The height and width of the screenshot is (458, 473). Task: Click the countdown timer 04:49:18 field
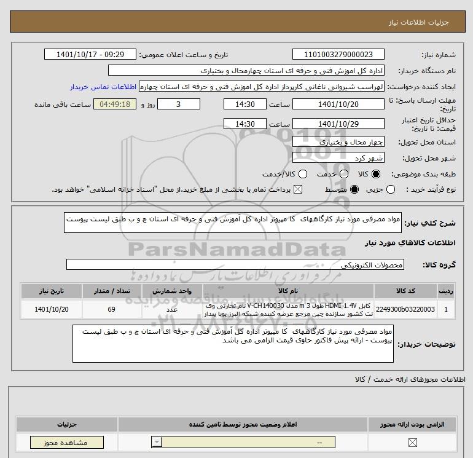point(115,104)
